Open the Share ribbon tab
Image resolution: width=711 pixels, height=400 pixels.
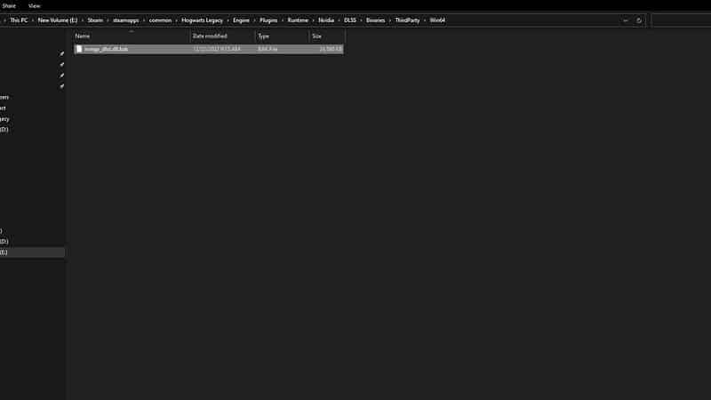point(9,5)
